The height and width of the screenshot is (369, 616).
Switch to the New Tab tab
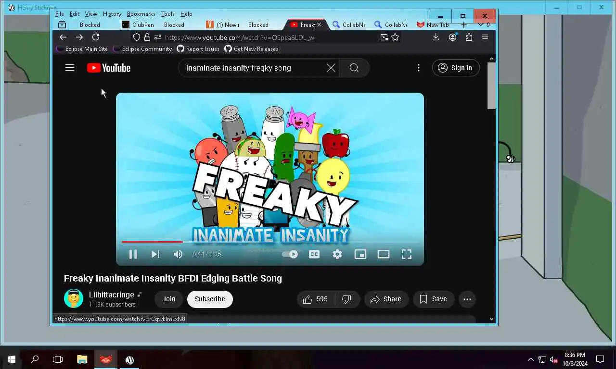(x=433, y=25)
